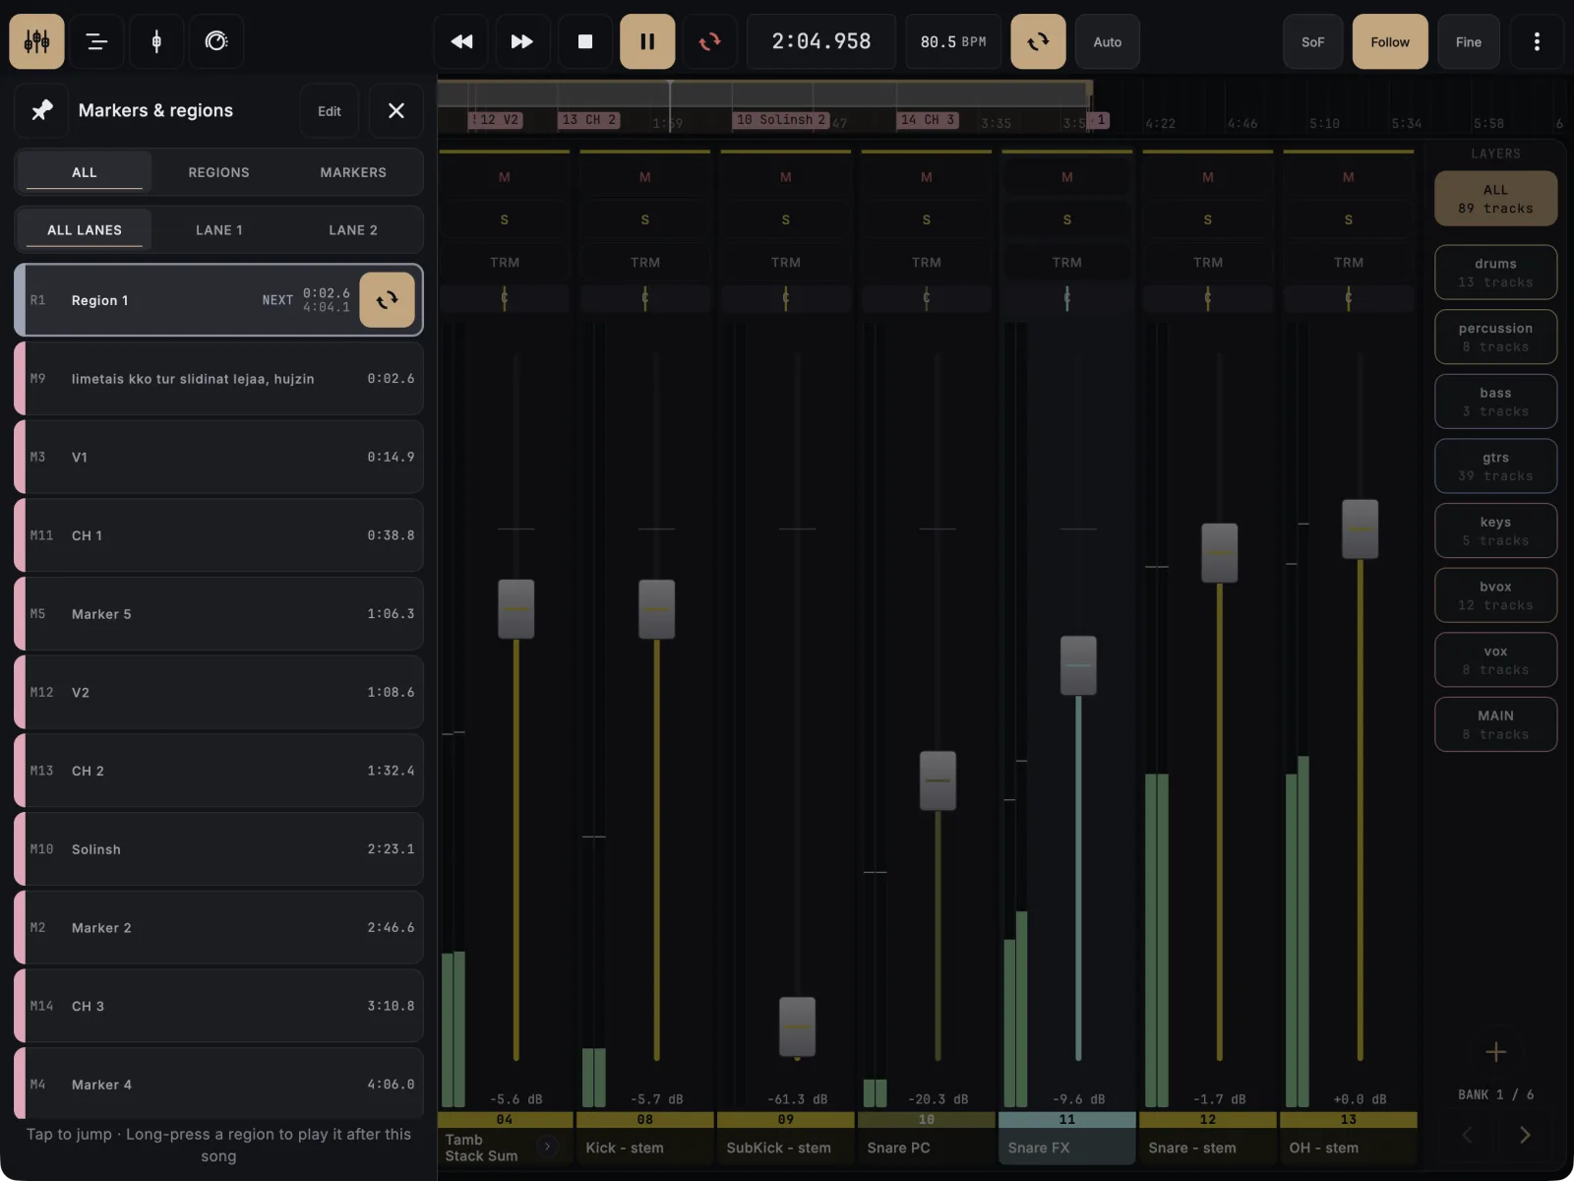Viewport: 1574px width, 1181px height.
Task: Click the rewind transport button
Action: pos(461,41)
